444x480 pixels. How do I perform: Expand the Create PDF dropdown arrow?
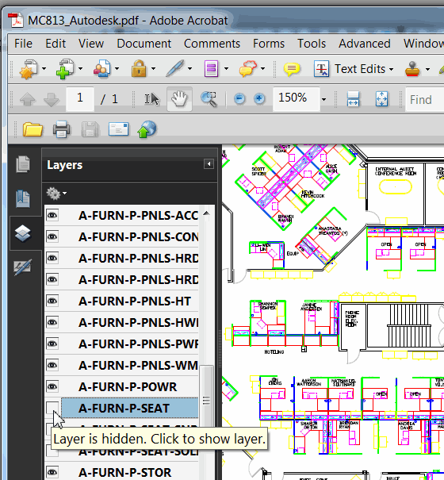pyautogui.click(x=44, y=69)
